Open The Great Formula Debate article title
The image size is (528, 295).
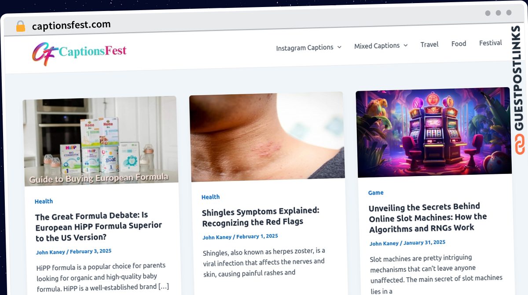[x=99, y=226]
